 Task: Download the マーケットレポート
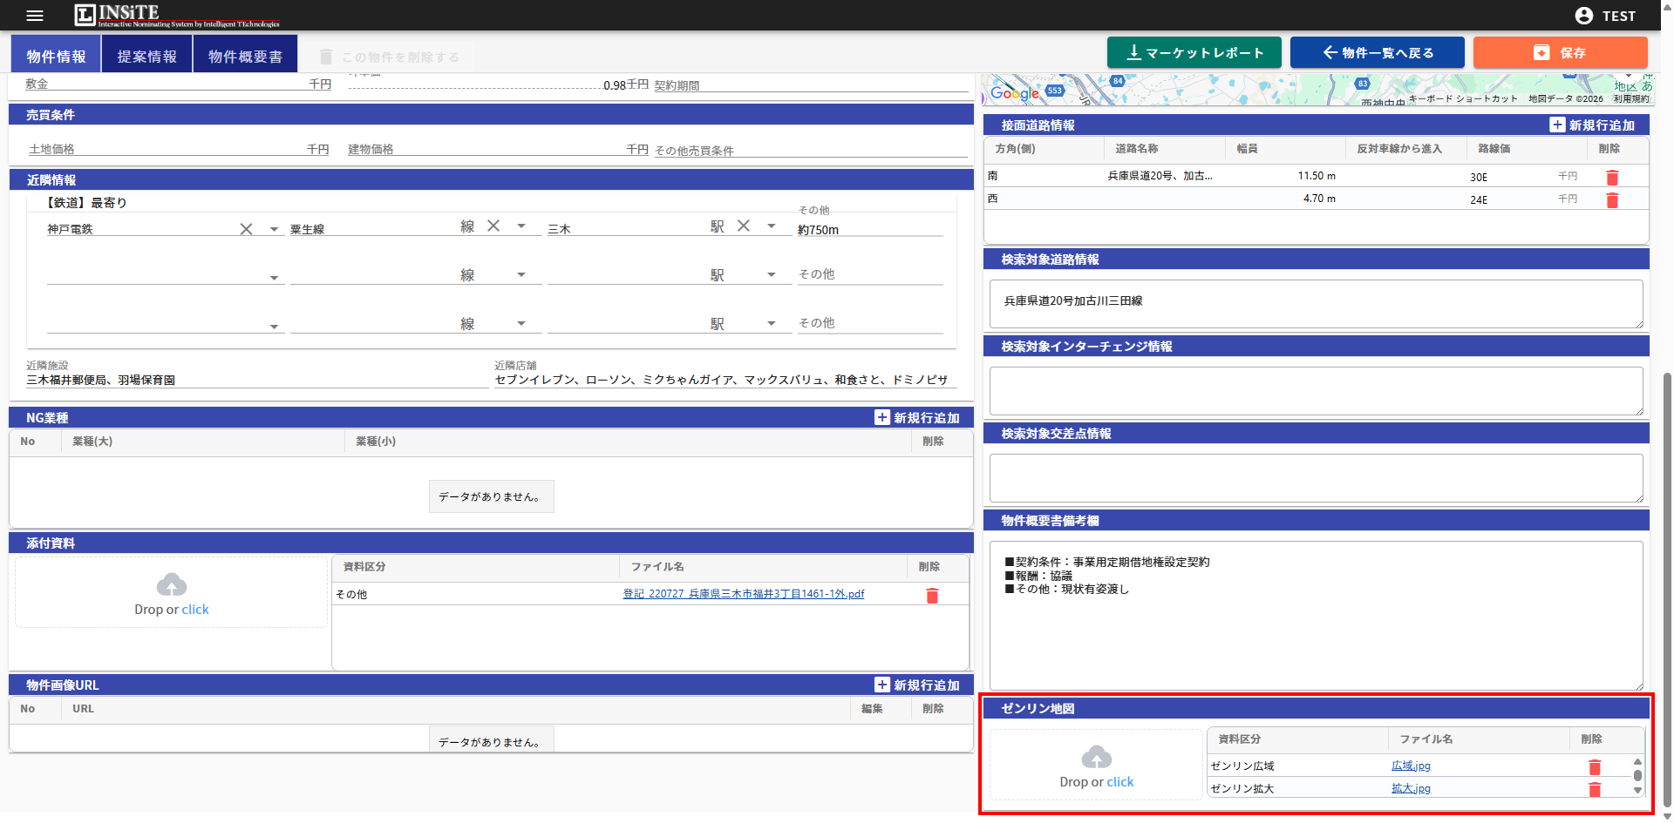(x=1194, y=53)
